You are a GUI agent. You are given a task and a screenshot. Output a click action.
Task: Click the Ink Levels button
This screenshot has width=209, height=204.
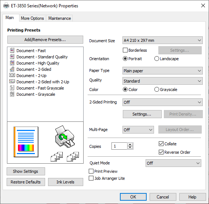pyautogui.click(x=65, y=182)
